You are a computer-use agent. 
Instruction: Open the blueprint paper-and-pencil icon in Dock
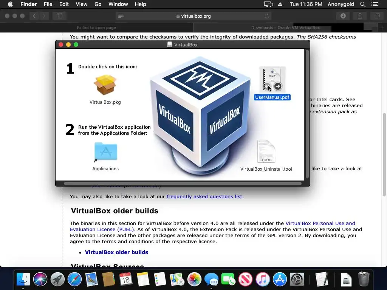point(322,279)
